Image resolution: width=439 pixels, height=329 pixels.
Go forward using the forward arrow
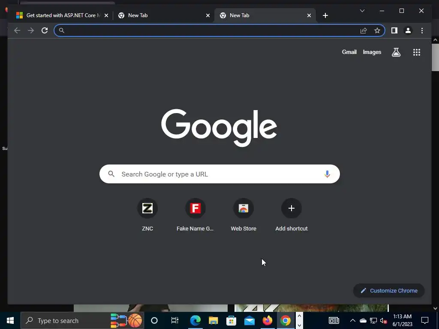pos(31,30)
